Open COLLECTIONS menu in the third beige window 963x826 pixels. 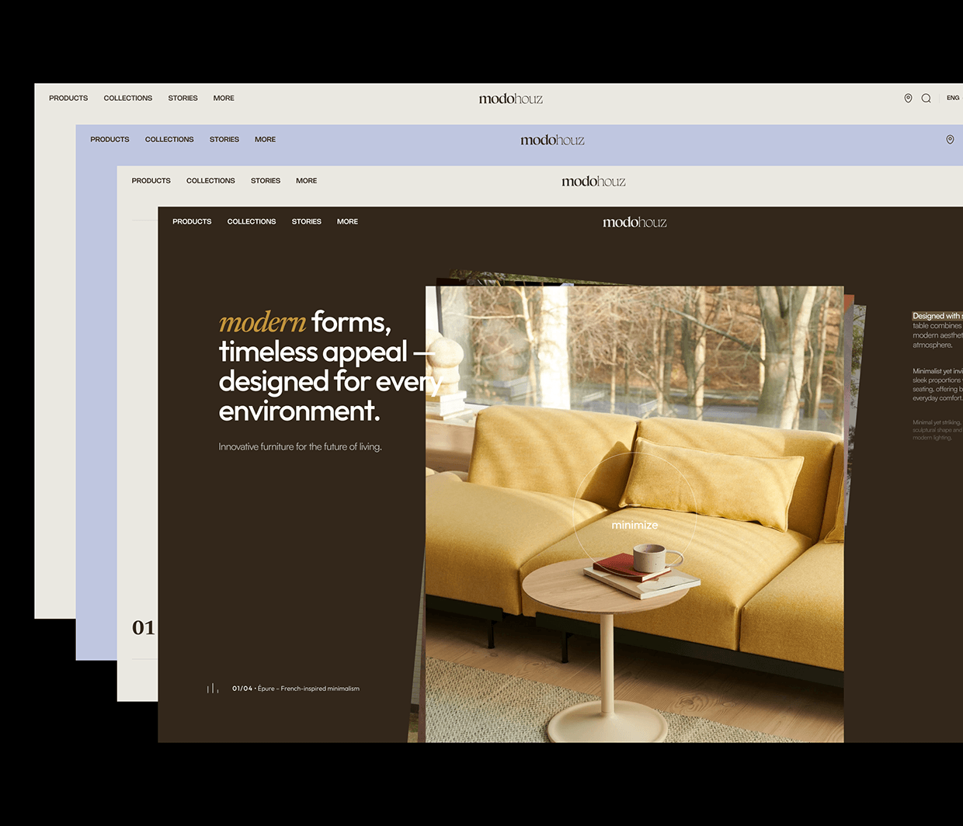point(210,180)
